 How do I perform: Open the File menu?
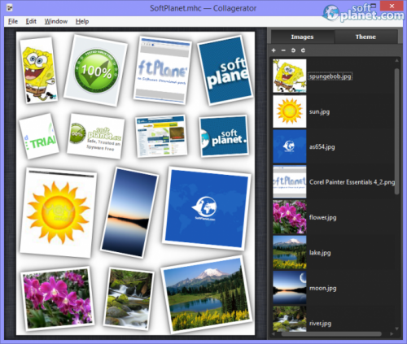tap(13, 21)
